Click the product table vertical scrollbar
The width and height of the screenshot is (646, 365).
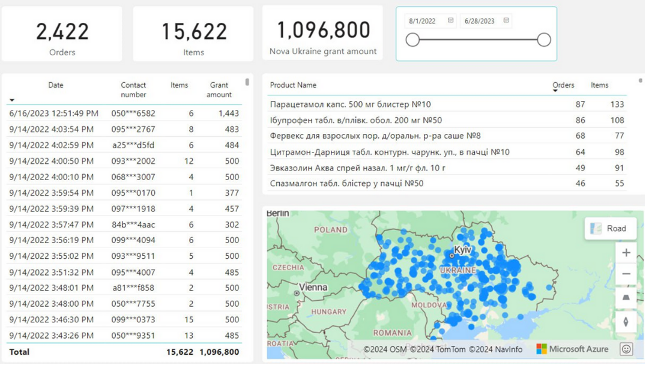[640, 80]
